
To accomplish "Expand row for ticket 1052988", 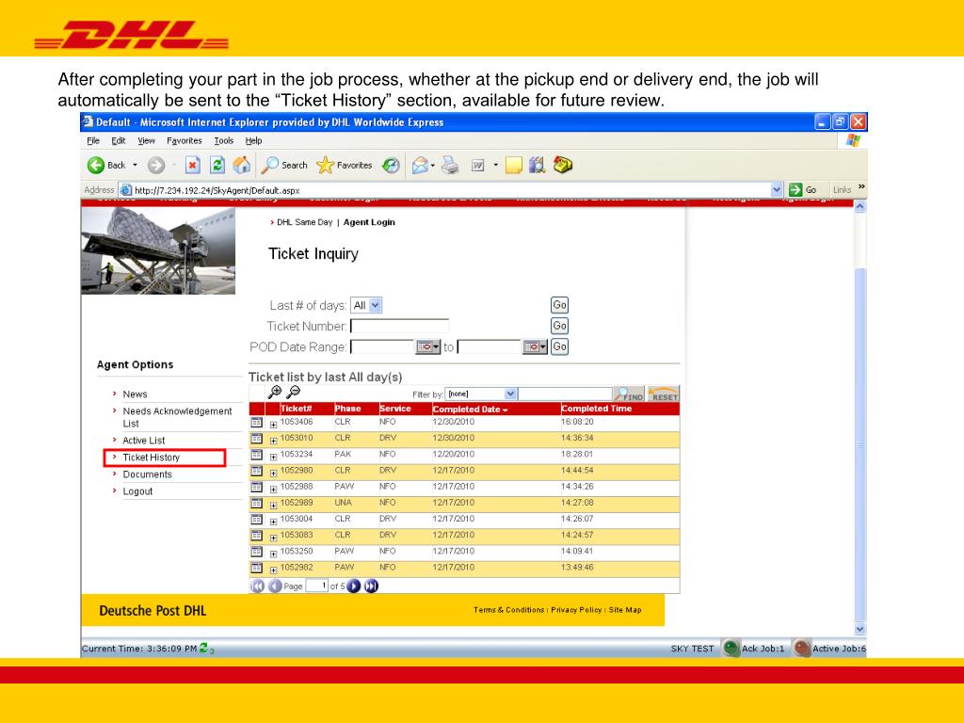I will pos(274,489).
